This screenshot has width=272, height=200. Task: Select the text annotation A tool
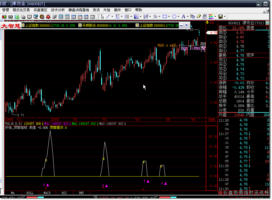183,17
